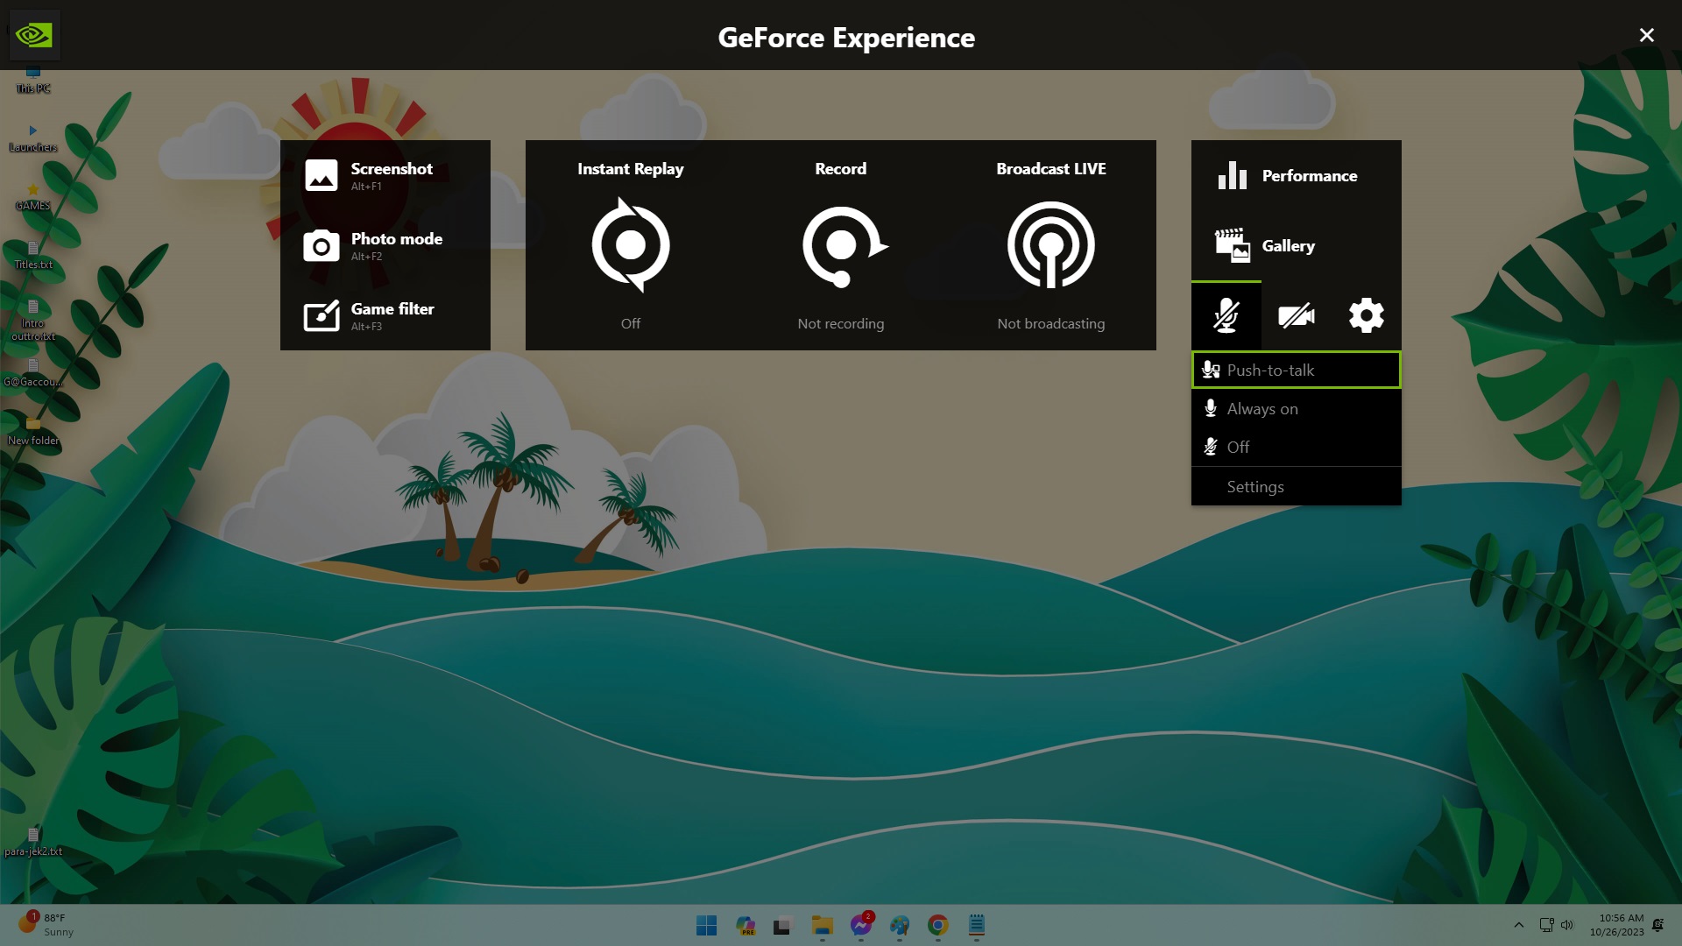Open the Windows Start button

[x=706, y=925]
